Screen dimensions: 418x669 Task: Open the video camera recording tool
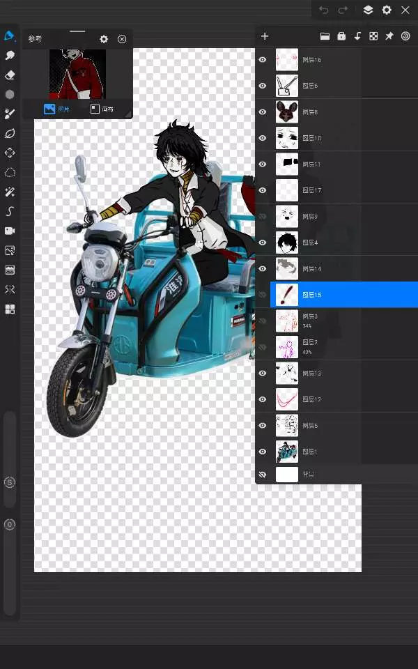9,231
